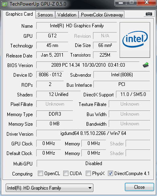Click the Revision value N/A
Viewport: 157px width, 196px height.
click(x=105, y=36)
